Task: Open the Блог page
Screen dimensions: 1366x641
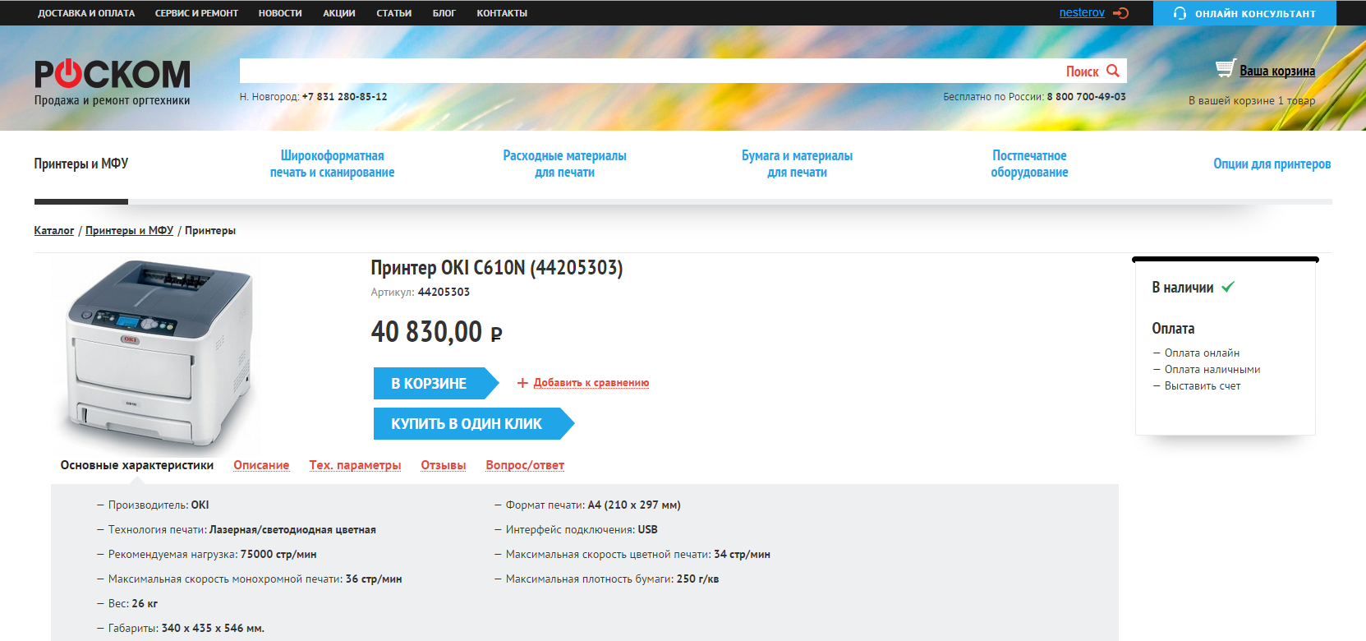Action: pos(444,13)
